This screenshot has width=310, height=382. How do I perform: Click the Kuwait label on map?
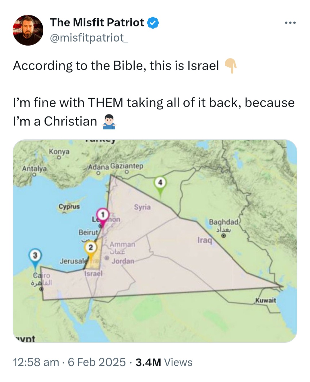pyautogui.click(x=266, y=300)
